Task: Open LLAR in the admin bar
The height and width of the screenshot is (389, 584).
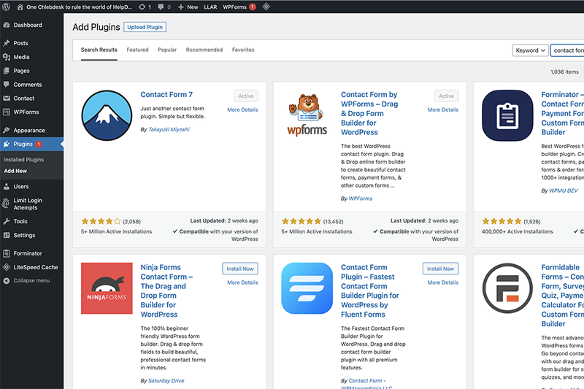Action: coord(210,7)
